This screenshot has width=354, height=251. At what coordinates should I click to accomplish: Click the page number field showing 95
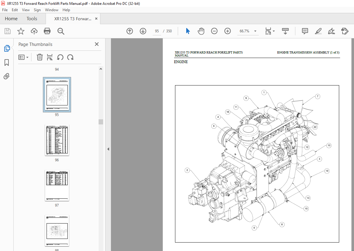[157, 31]
